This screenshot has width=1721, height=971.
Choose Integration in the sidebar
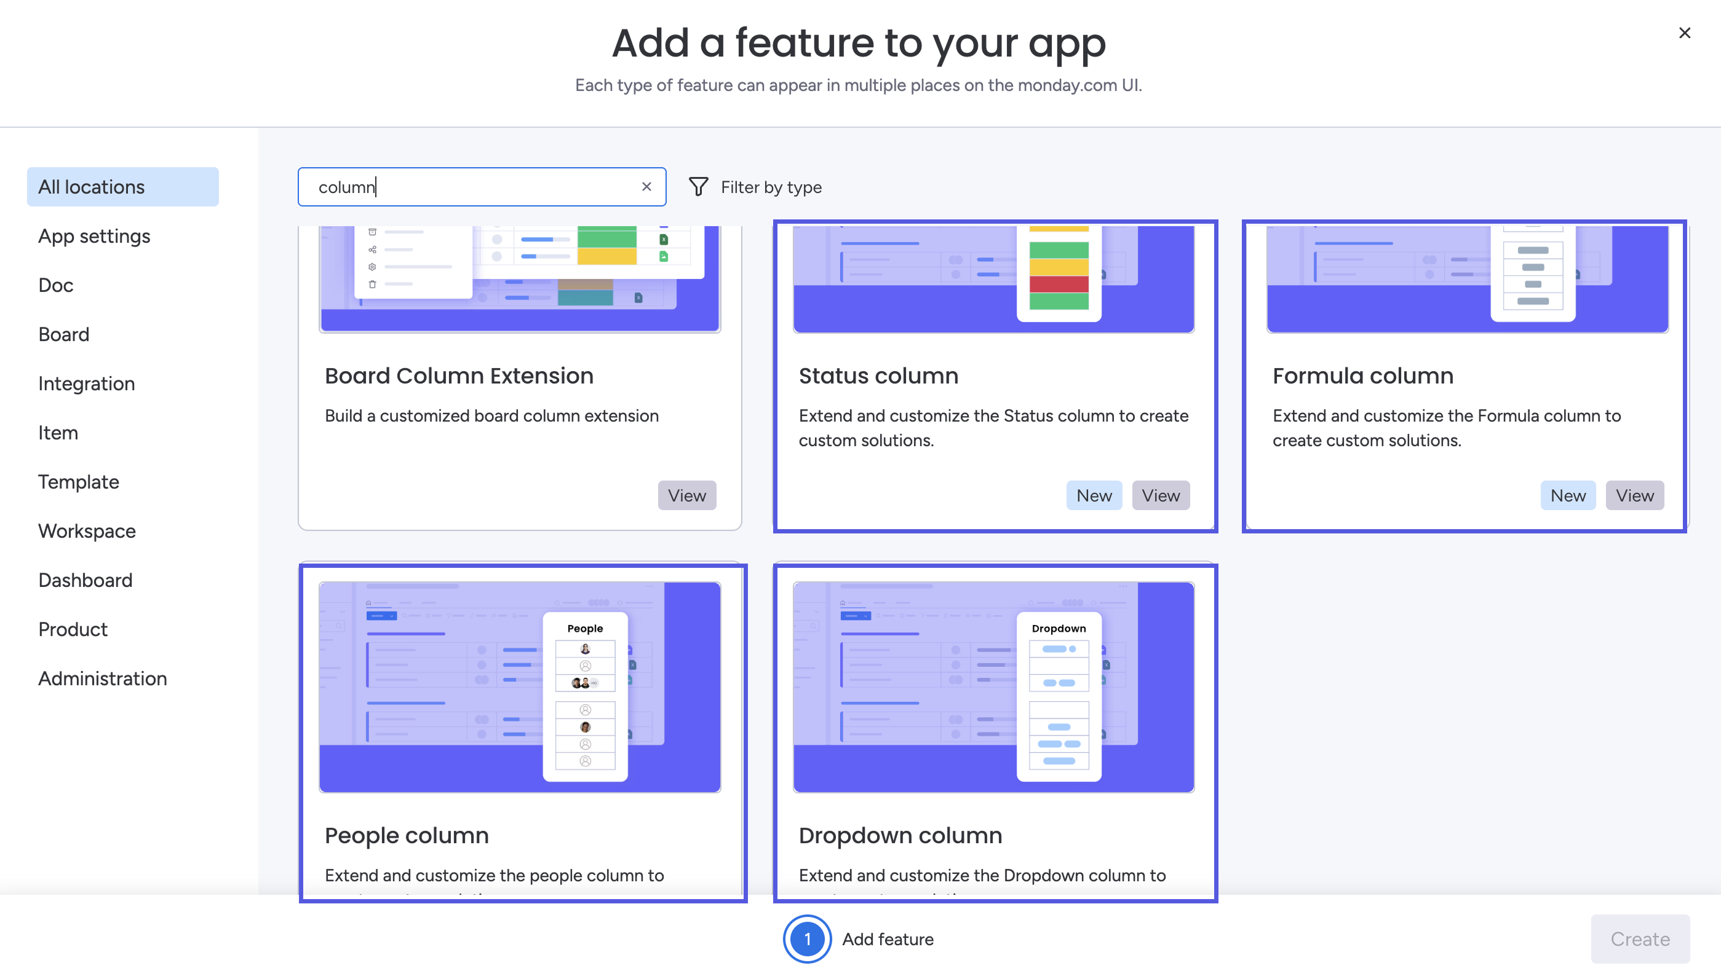[x=86, y=383]
